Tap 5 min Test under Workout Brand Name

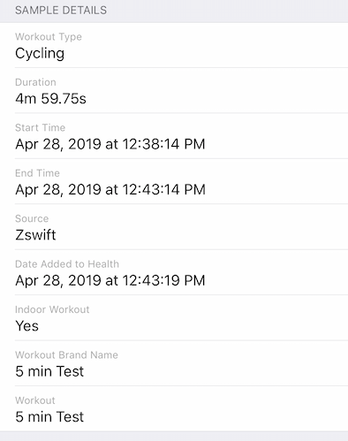tap(49, 371)
